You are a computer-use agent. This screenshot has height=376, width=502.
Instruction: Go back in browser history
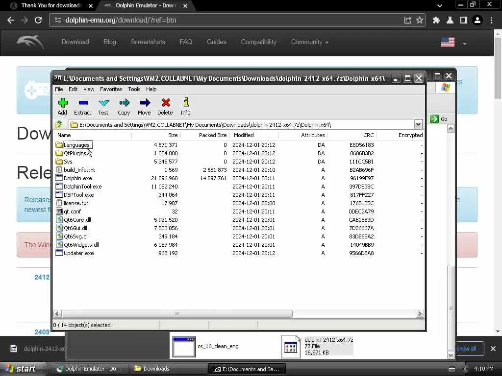click(x=11, y=20)
